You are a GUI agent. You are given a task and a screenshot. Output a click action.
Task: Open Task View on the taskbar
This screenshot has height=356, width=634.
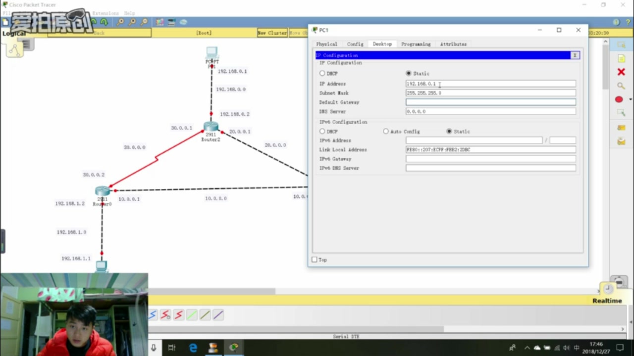(x=172, y=348)
